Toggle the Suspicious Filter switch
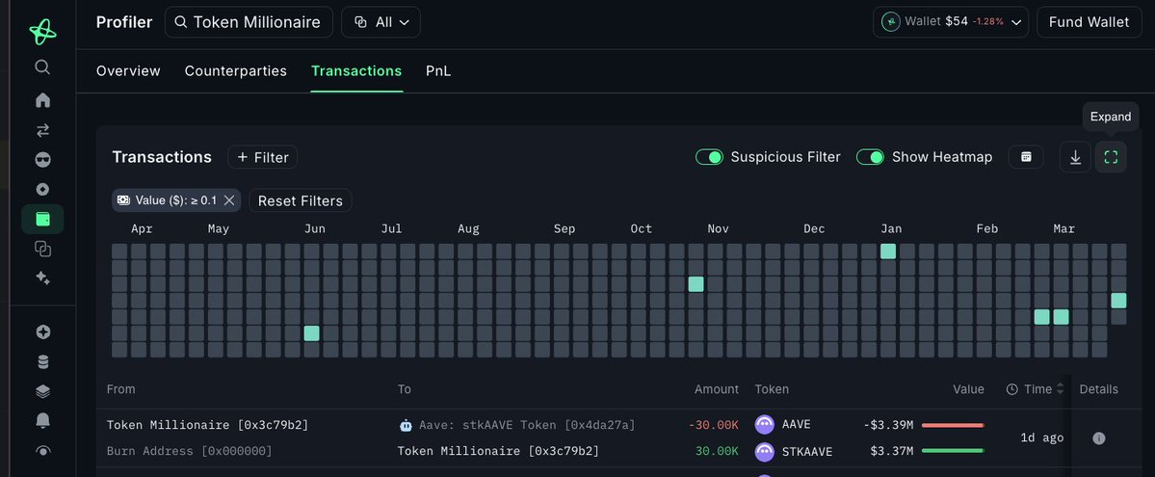This screenshot has width=1155, height=477. (x=710, y=157)
